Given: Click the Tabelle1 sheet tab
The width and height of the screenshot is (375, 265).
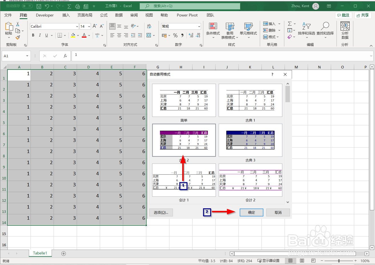Looking at the screenshot, I should (x=40, y=253).
